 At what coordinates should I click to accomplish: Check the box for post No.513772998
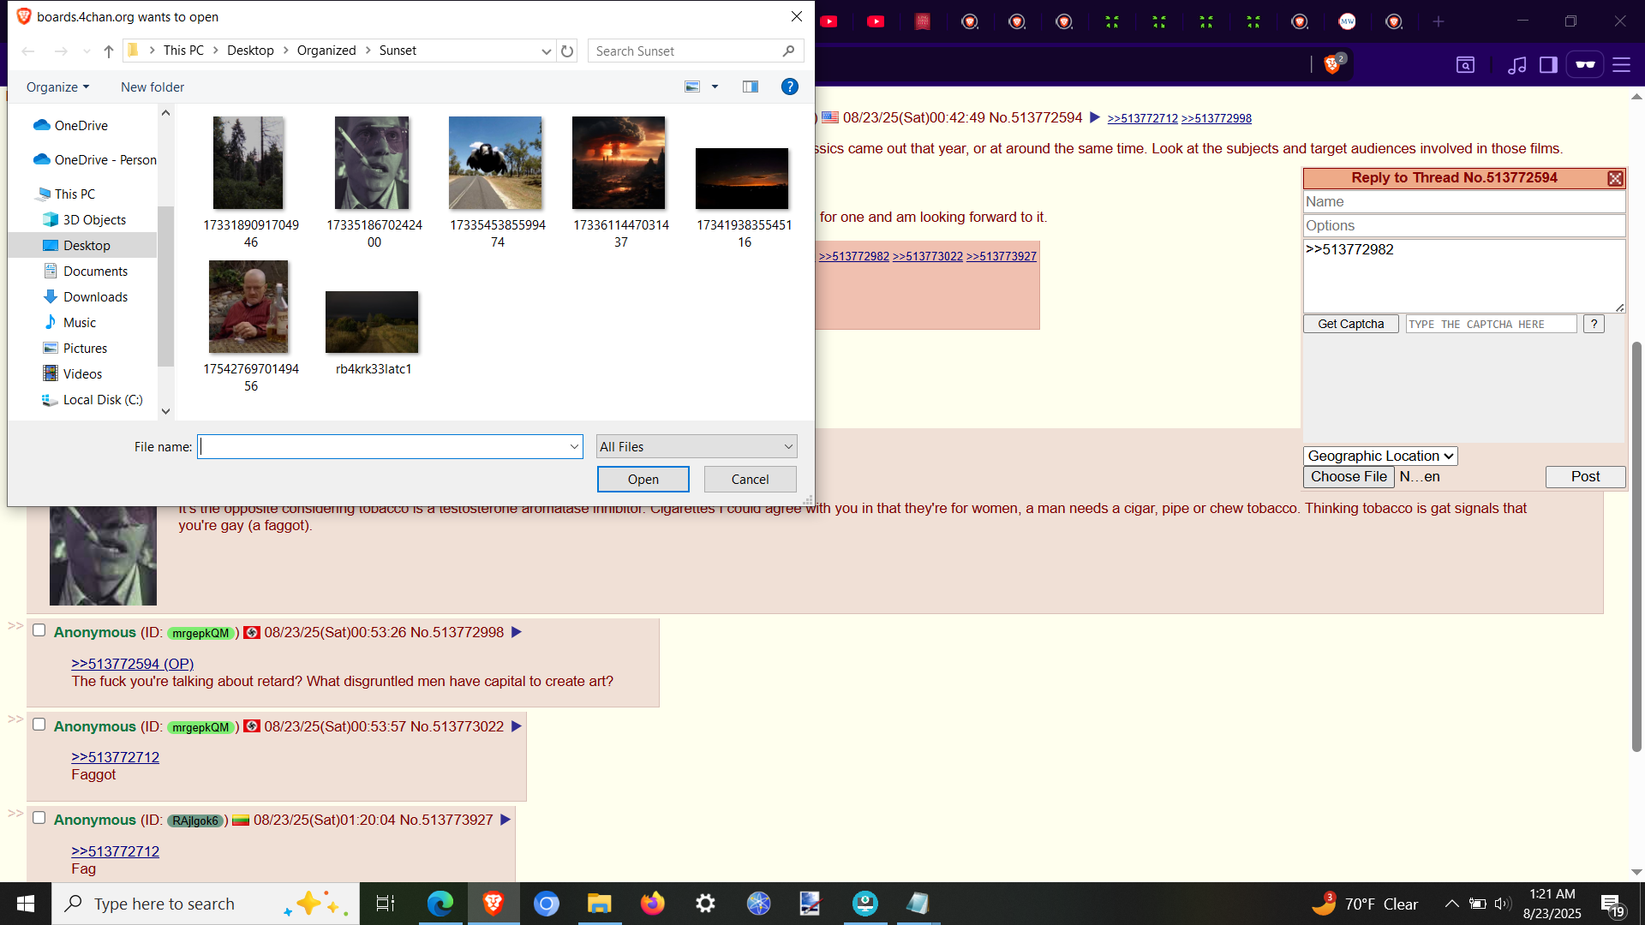[x=39, y=630]
